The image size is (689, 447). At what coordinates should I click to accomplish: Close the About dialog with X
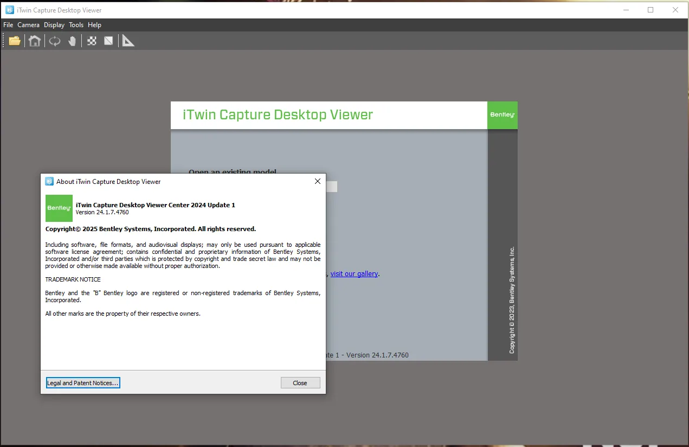318,181
